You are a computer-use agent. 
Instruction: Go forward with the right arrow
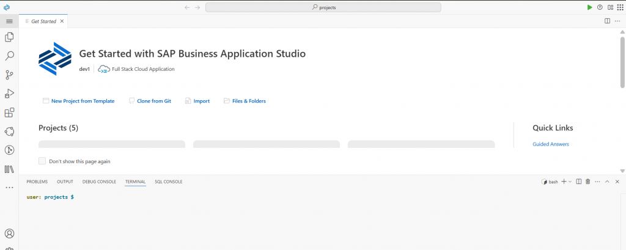click(x=197, y=7)
